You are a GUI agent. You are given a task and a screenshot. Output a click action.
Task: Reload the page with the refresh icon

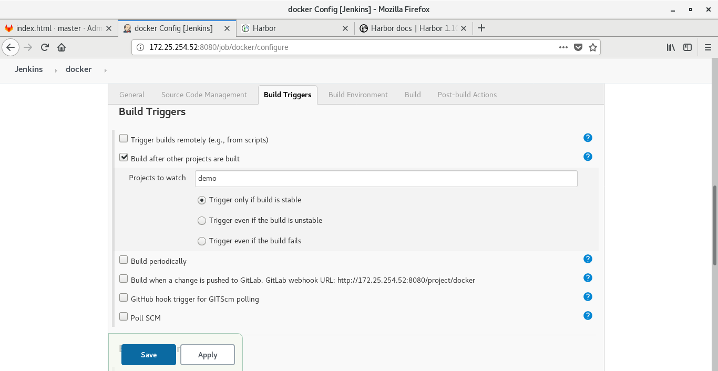click(45, 47)
